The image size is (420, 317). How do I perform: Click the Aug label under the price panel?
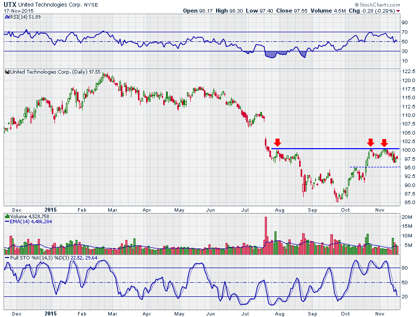point(279,210)
